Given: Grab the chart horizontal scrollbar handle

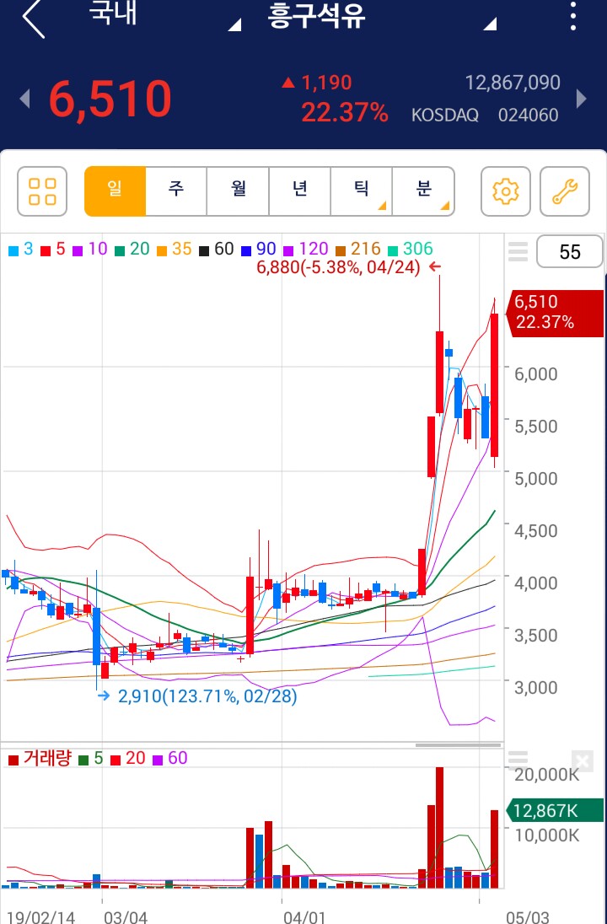Looking at the screenshot, I should (458, 745).
